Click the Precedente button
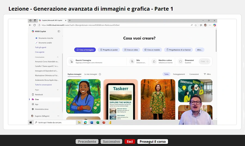This screenshot has width=245, height=146. click(x=87, y=141)
